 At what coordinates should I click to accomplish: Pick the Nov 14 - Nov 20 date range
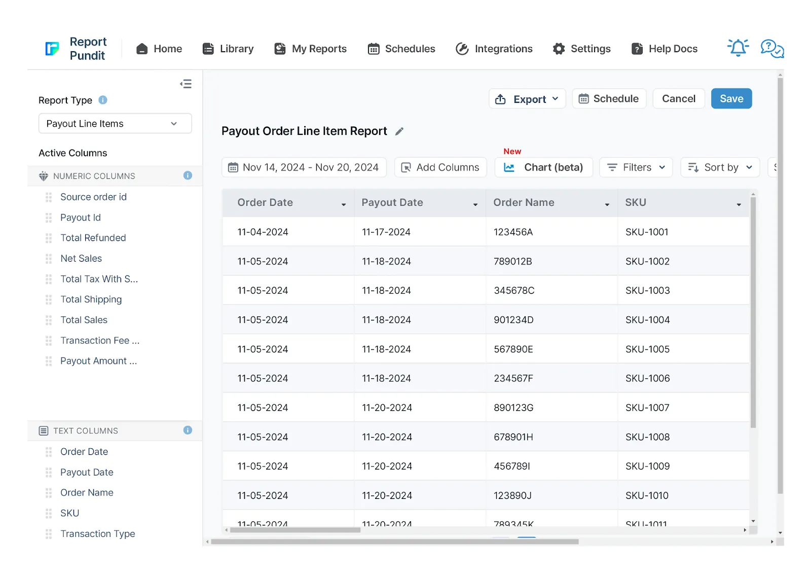304,167
